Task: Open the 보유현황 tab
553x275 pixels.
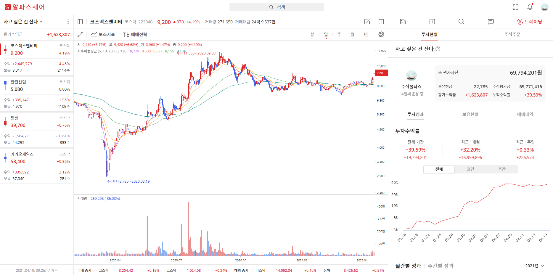Action: click(470, 114)
